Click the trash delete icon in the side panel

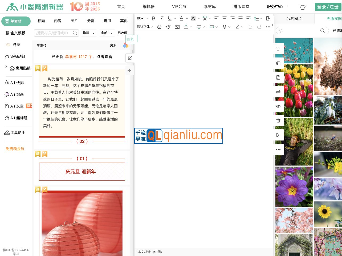coord(278,121)
